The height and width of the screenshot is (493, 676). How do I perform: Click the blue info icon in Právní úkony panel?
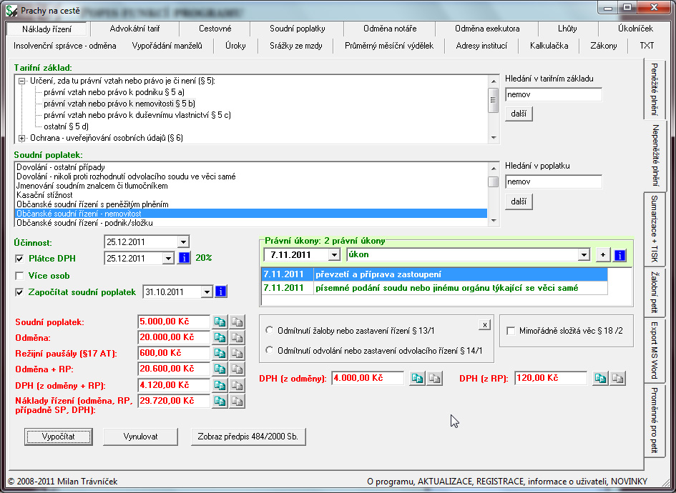pyautogui.click(x=619, y=255)
